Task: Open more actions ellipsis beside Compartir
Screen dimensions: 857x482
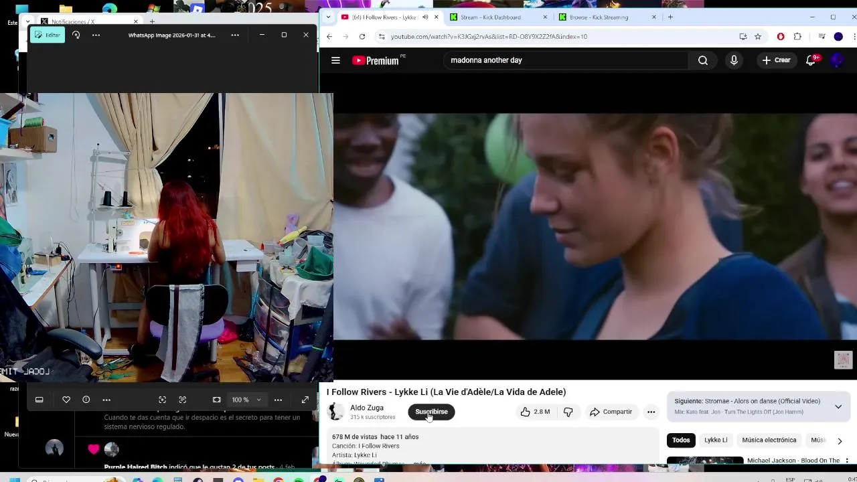Action: point(651,412)
